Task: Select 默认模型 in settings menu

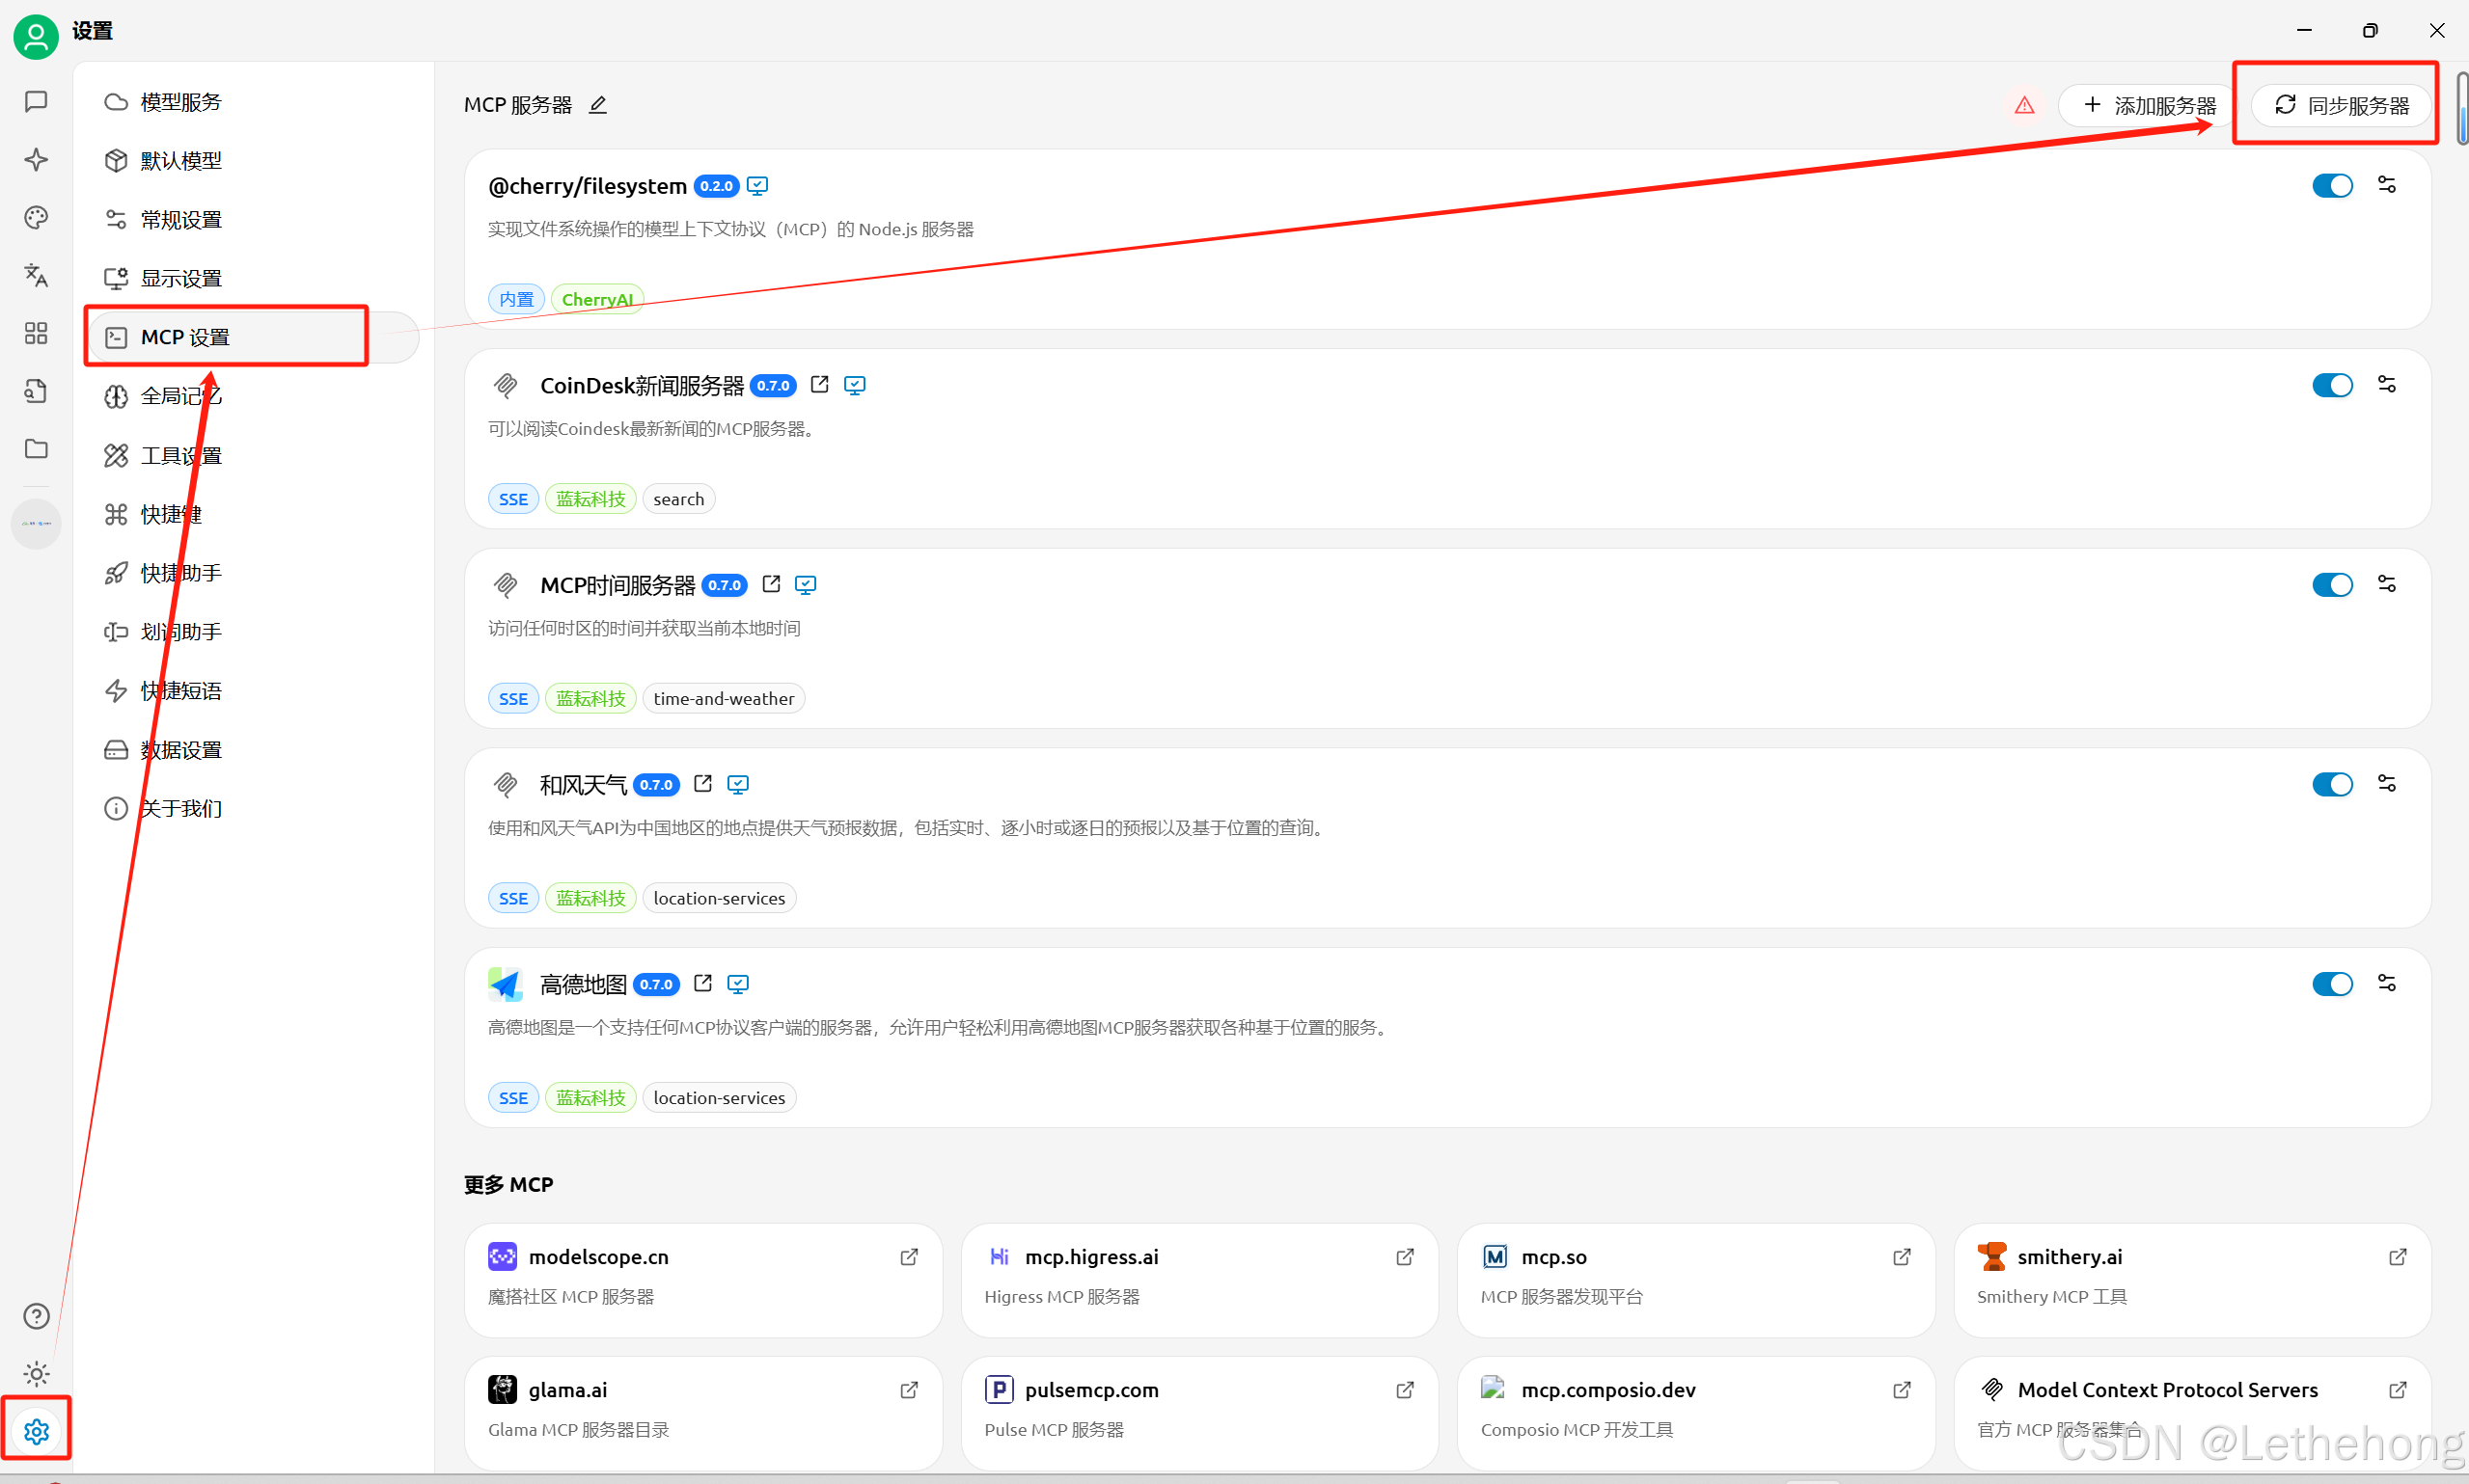Action: (x=253, y=161)
